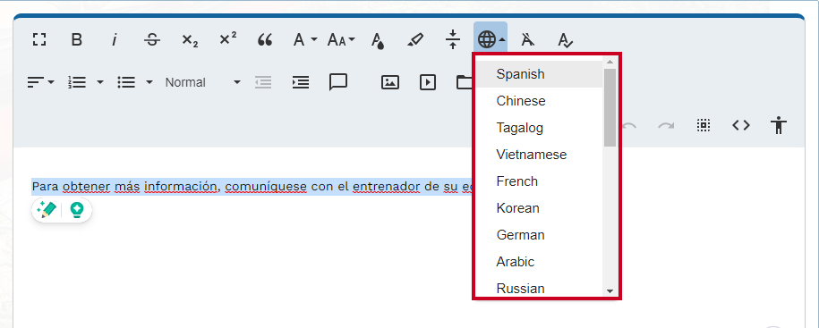819x328 pixels.
Task: Apply subscript formatting
Action: (x=190, y=39)
